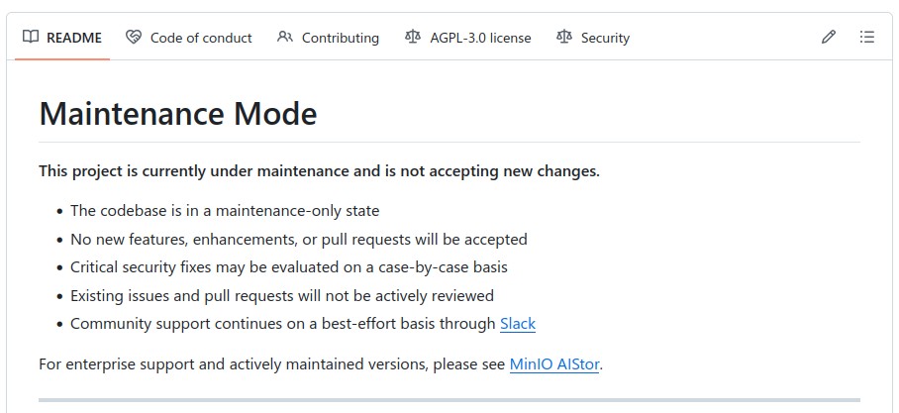Click the book icon beside README
Viewport: 899px width, 413px height.
click(31, 38)
